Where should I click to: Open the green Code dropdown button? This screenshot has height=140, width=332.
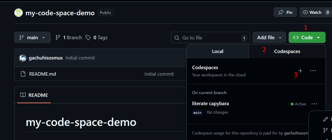click(307, 38)
